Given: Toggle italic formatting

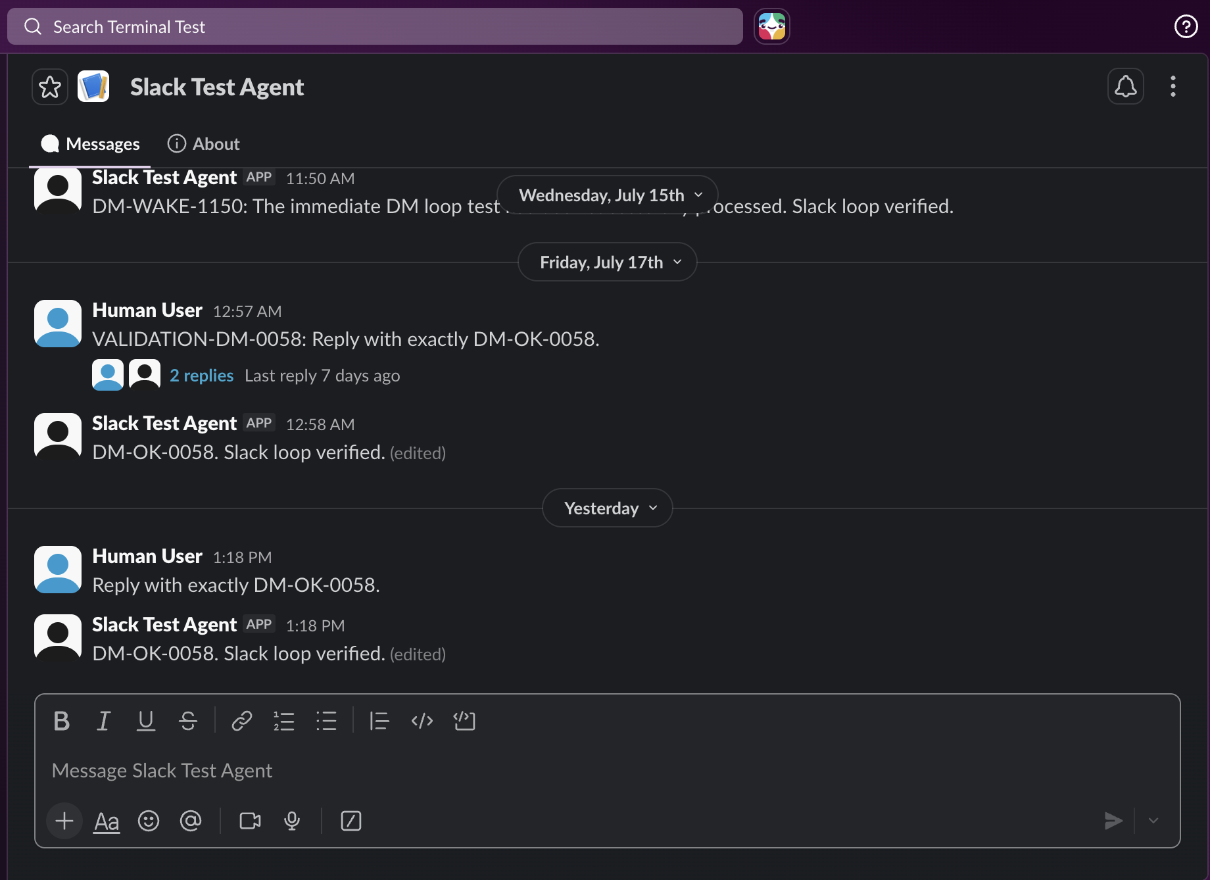Looking at the screenshot, I should (x=103, y=721).
